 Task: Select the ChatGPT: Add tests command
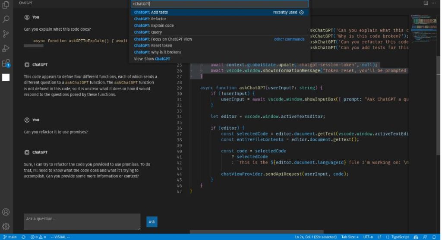pyautogui.click(x=220, y=13)
